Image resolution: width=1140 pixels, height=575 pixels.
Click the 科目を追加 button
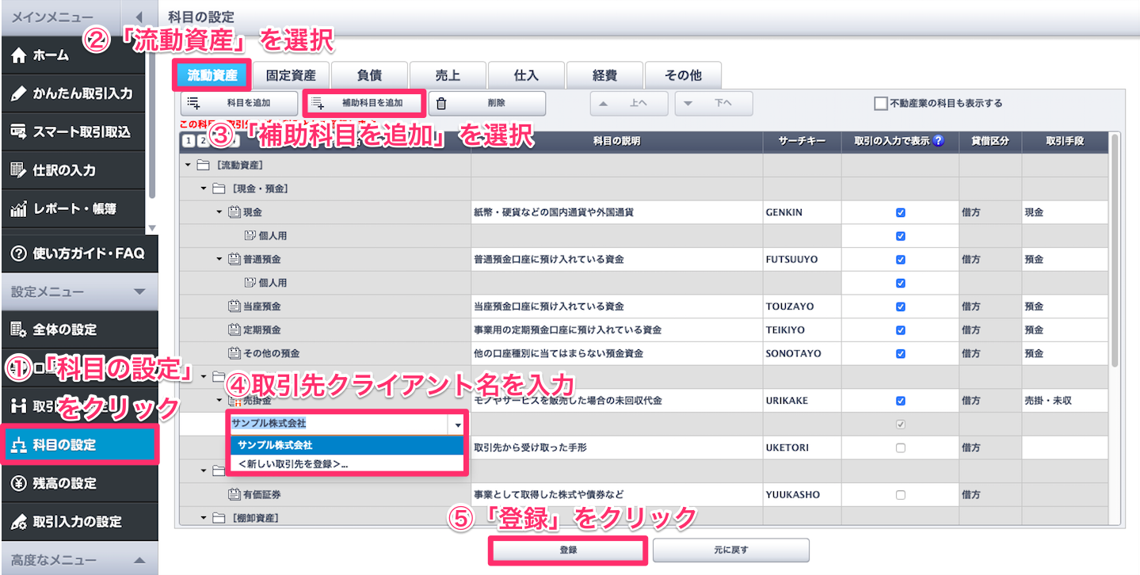pyautogui.click(x=239, y=104)
